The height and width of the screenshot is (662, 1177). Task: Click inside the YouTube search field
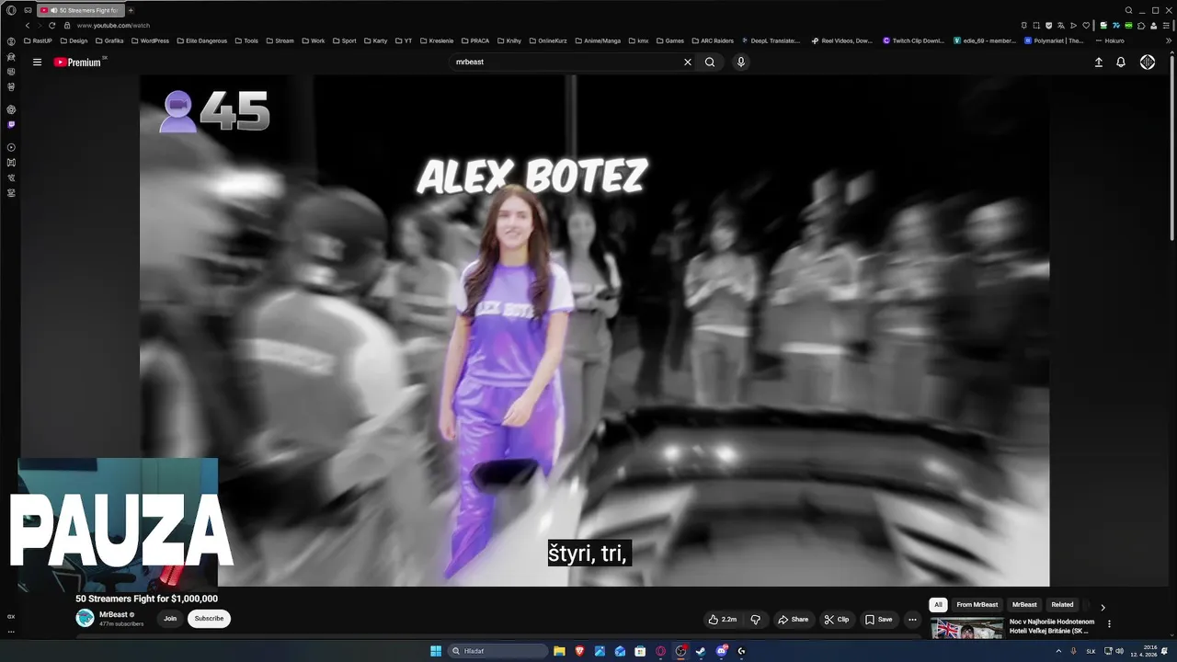[x=566, y=63]
